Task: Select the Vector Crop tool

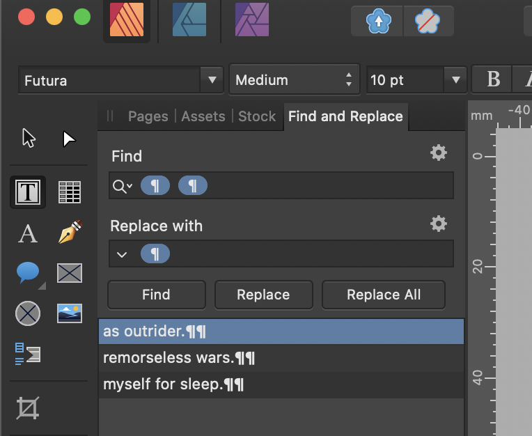Action: point(28,407)
